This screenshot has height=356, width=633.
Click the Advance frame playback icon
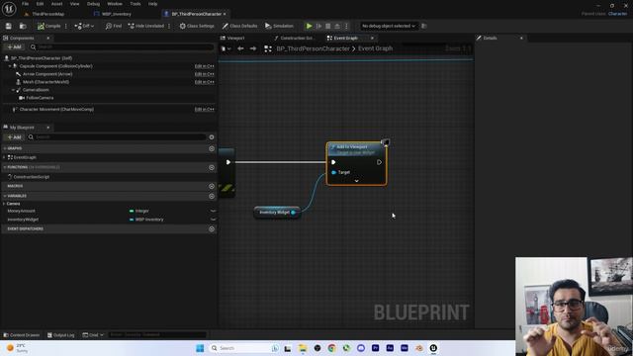(318, 26)
